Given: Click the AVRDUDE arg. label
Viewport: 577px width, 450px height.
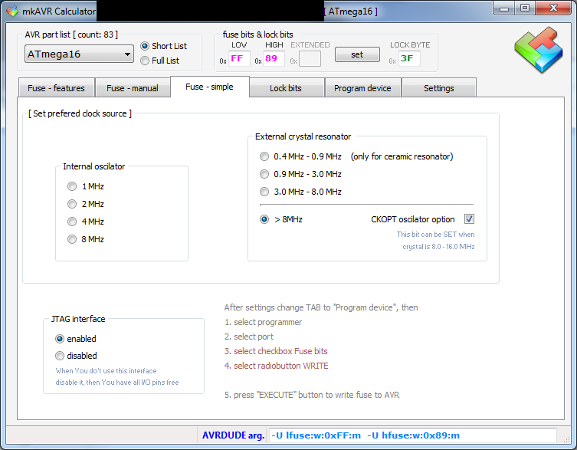Looking at the screenshot, I should click(x=233, y=435).
